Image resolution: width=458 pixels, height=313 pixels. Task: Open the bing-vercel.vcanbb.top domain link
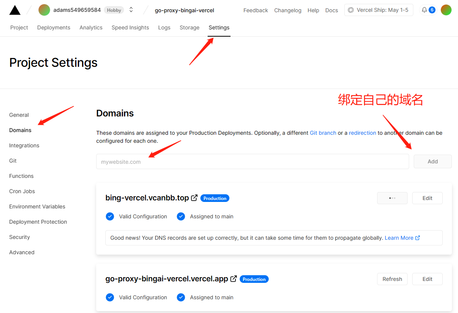click(x=147, y=198)
